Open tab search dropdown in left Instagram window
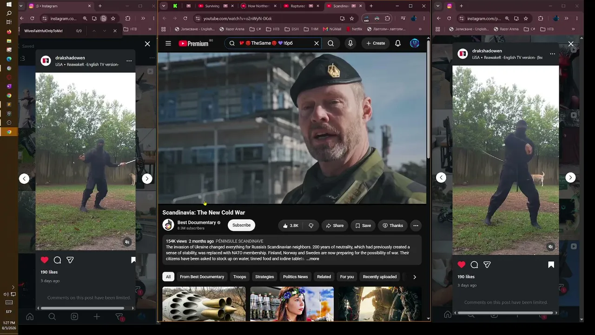595x335 pixels. [x=21, y=6]
